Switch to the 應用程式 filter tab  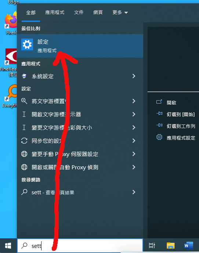click(x=55, y=12)
